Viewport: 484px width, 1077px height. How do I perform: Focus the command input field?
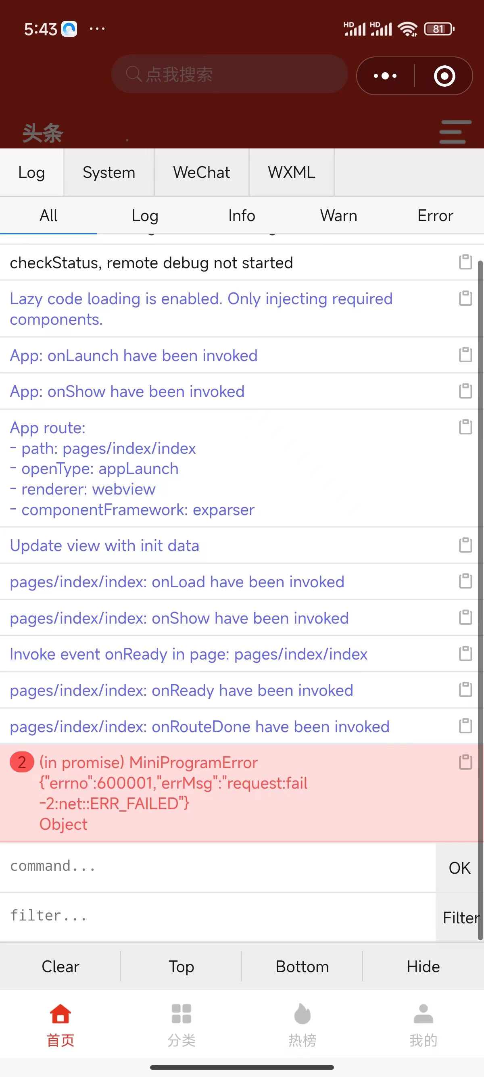[x=218, y=867]
